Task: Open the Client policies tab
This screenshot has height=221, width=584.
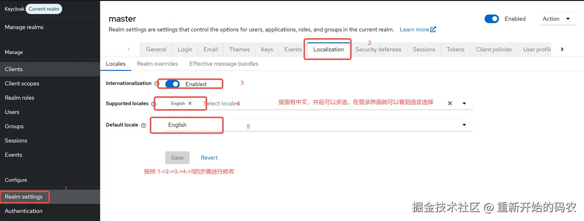Action: [494, 50]
